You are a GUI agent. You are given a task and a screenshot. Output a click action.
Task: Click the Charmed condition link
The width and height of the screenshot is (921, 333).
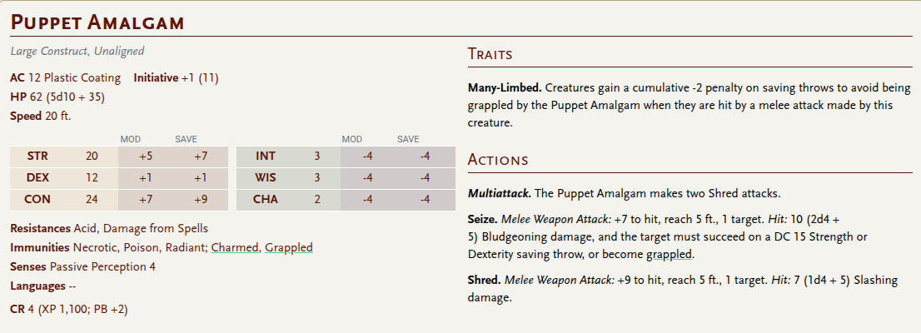click(x=234, y=248)
